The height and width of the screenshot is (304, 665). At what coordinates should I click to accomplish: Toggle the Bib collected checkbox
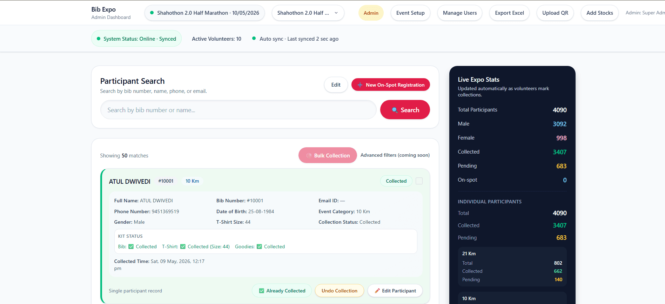tap(131, 246)
